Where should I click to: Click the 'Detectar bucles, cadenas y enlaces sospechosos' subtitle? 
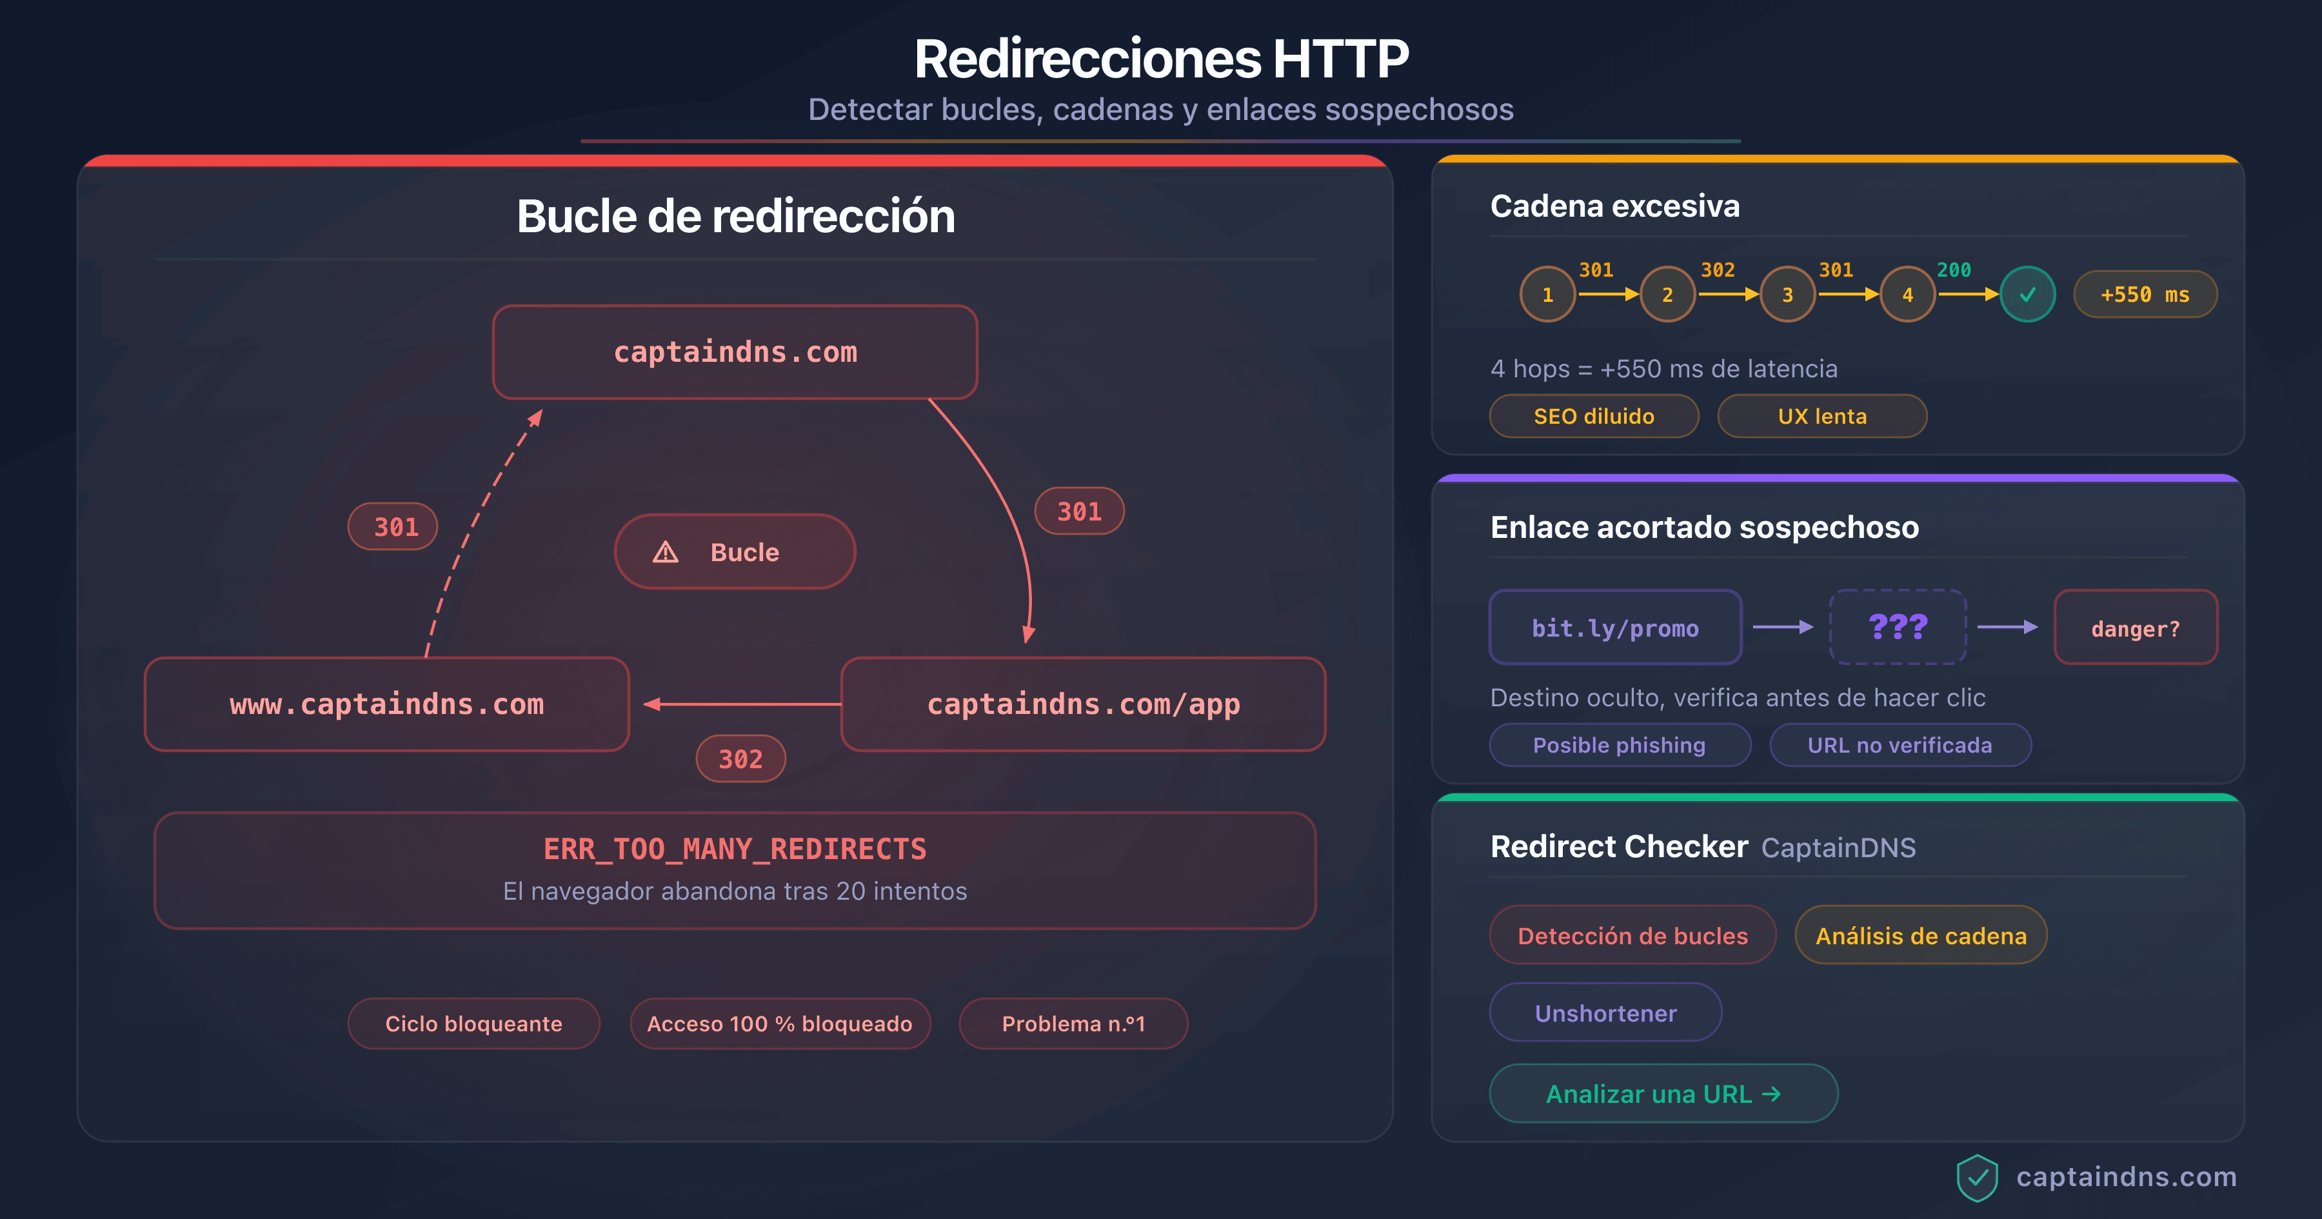[1161, 109]
